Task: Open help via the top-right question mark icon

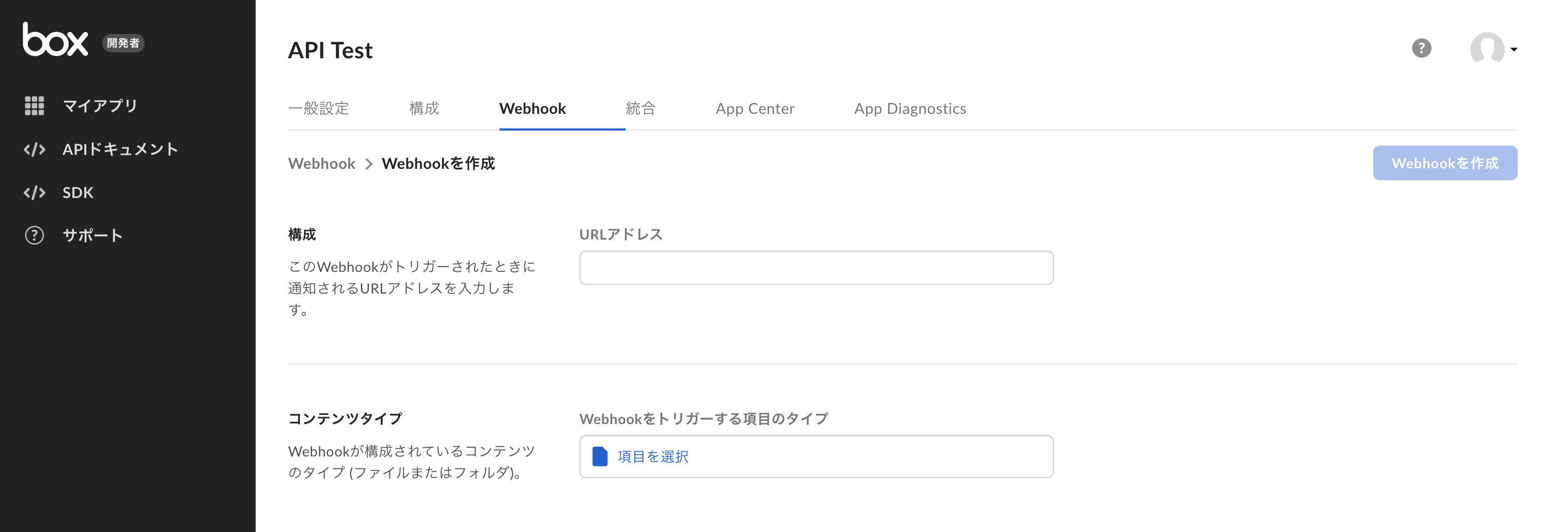Action: (x=1422, y=48)
